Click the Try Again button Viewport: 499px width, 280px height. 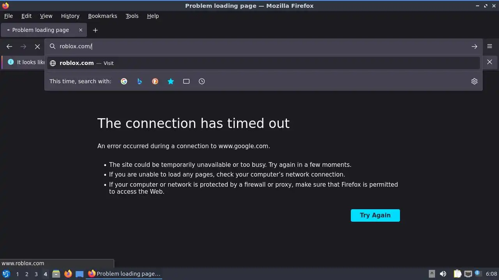(x=375, y=215)
